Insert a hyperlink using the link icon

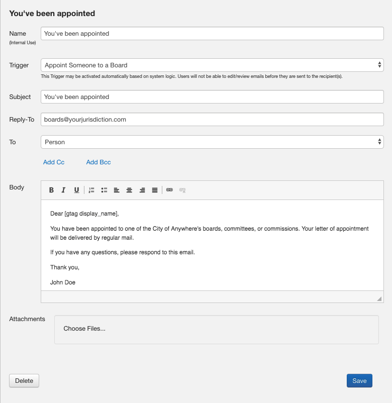[170, 190]
